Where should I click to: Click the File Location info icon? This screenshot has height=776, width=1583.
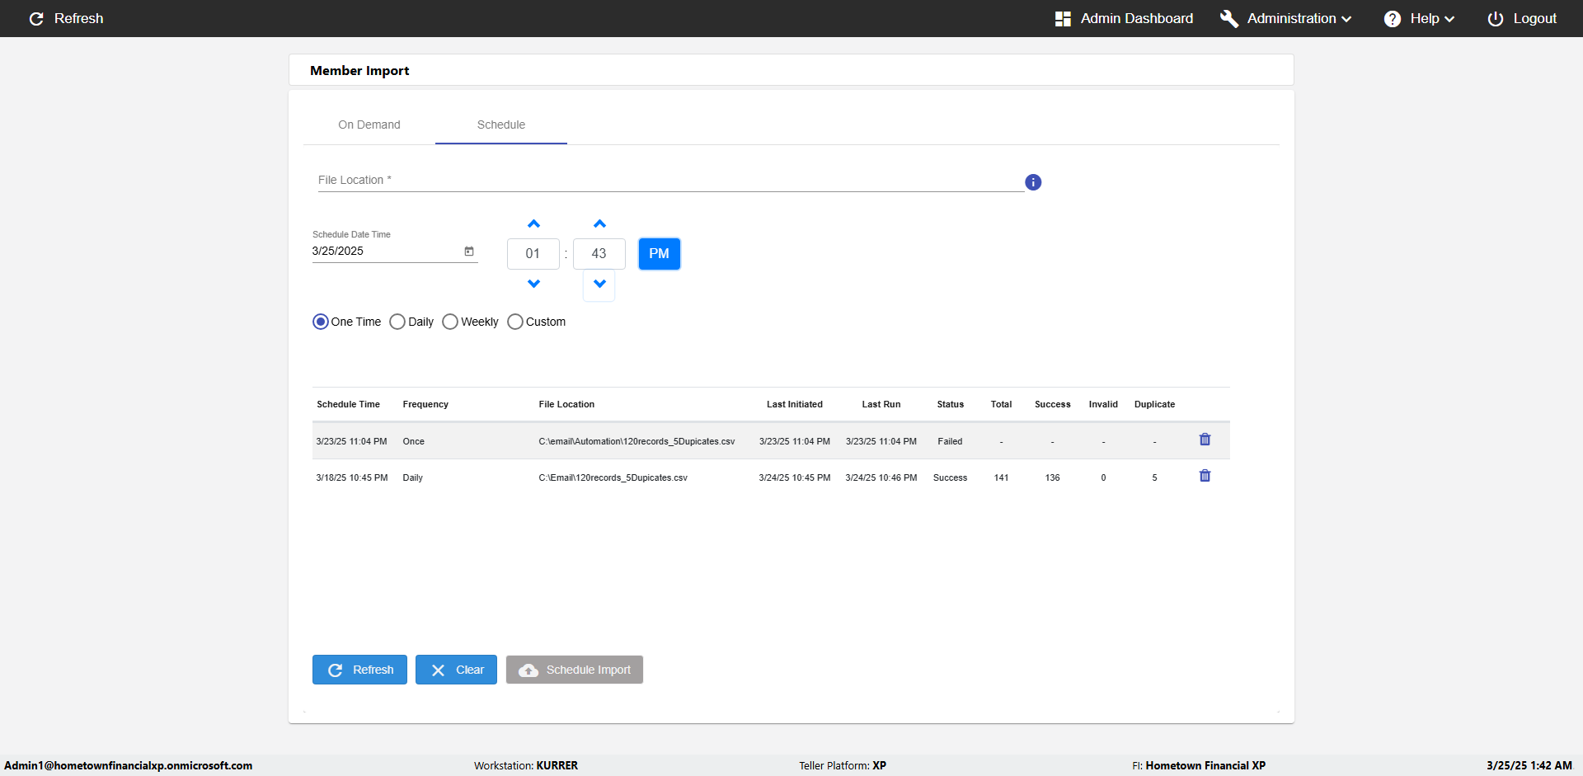(1033, 182)
